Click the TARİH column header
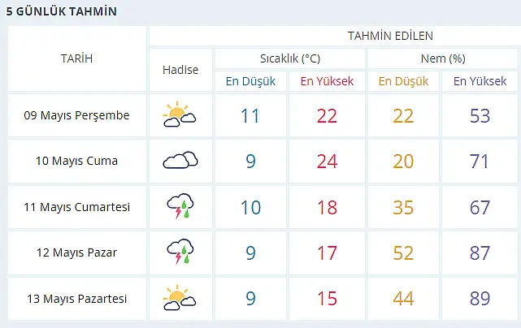The image size is (521, 328). click(76, 58)
